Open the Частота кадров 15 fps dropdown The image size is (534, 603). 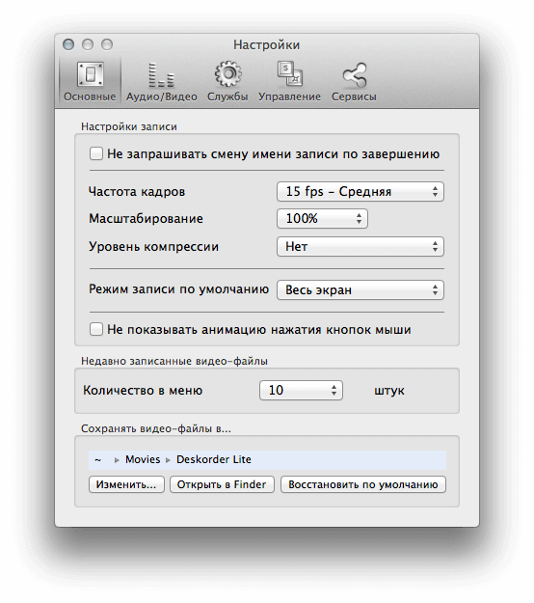point(360,192)
